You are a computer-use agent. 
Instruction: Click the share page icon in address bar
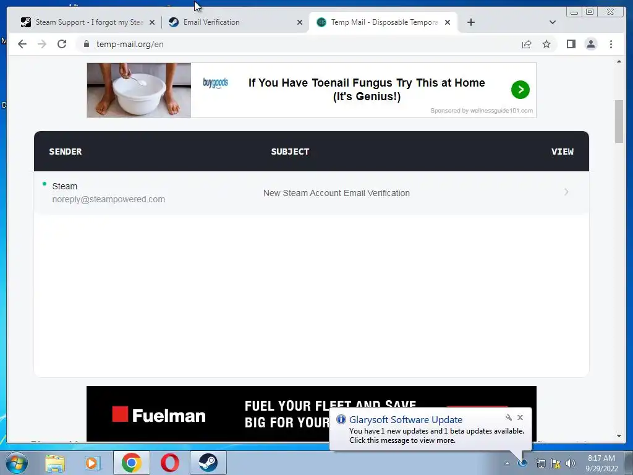(x=527, y=44)
